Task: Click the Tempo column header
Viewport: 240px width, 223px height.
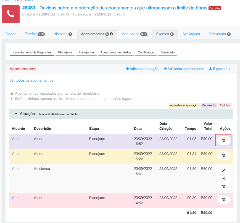Action: (x=190, y=129)
